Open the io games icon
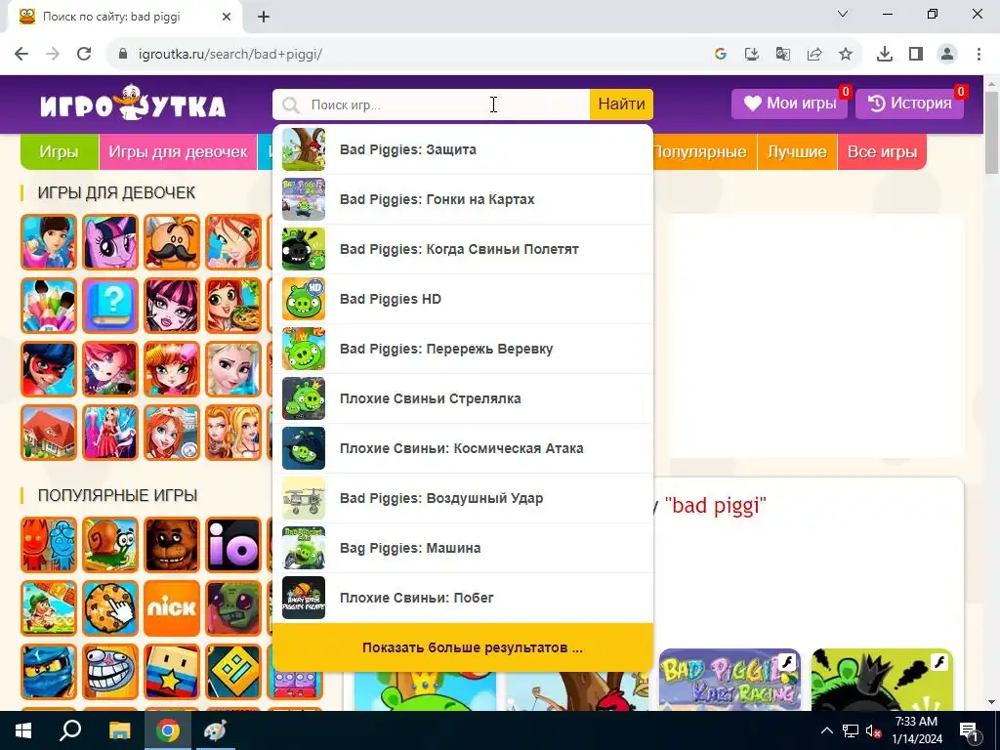 (x=233, y=545)
